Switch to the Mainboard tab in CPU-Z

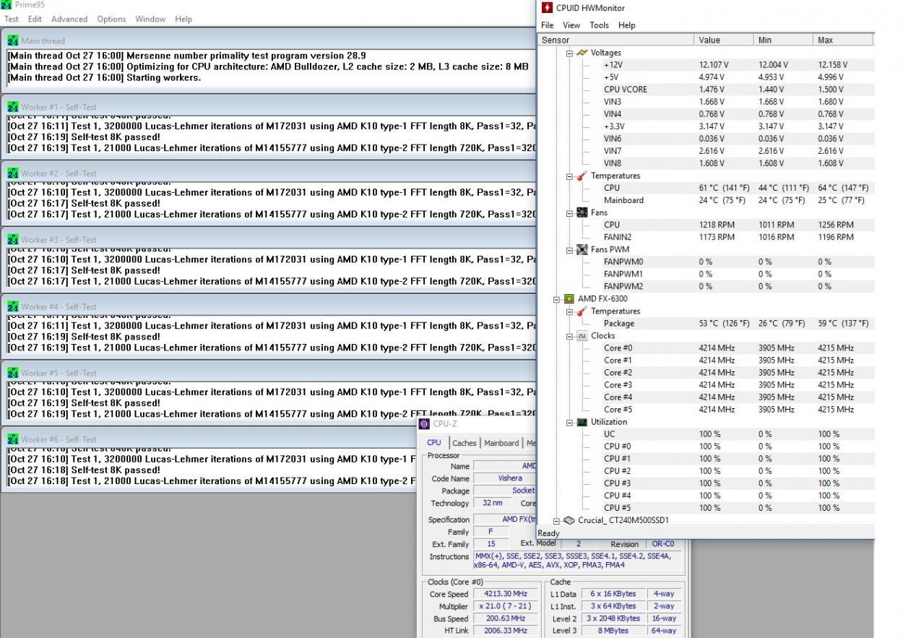click(501, 443)
